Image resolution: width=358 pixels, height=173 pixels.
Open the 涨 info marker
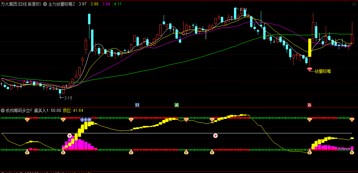click(x=309, y=105)
